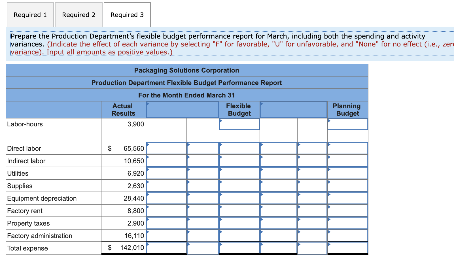This screenshot has height=259, width=454.
Task: Click the Supplies Flexible Budget field
Action: [239, 186]
